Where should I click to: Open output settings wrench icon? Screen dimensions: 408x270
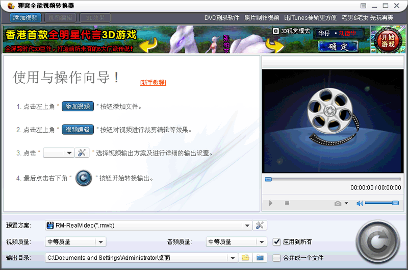pyautogui.click(x=260, y=226)
